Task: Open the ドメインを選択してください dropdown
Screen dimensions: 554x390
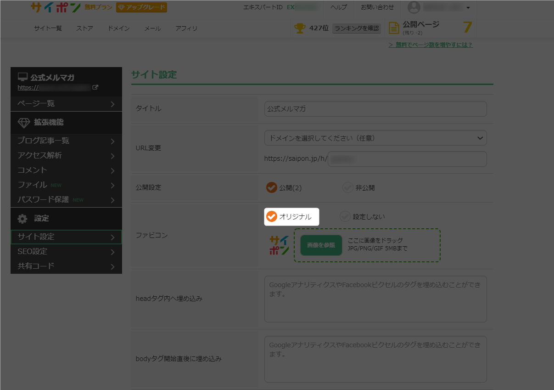Action: pyautogui.click(x=375, y=138)
